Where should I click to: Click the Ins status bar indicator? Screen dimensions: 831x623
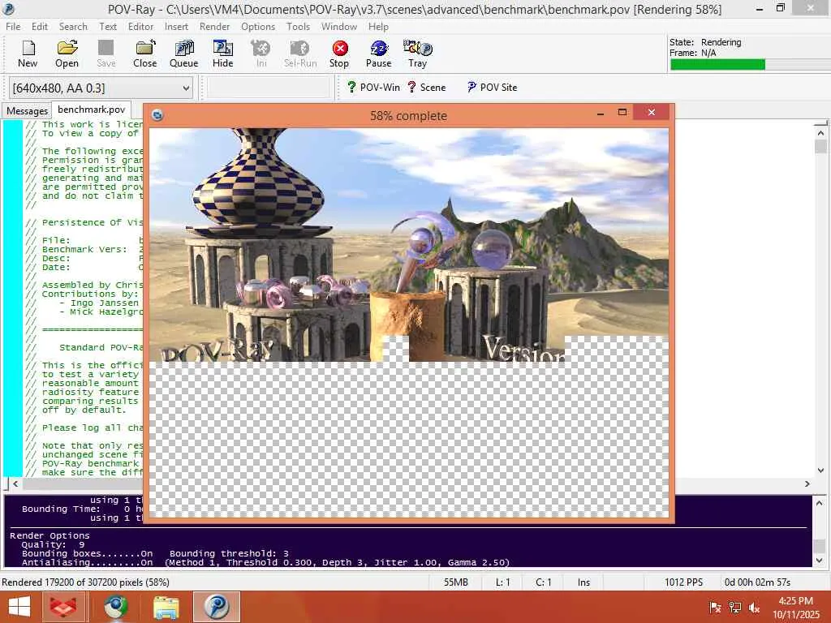coord(583,582)
